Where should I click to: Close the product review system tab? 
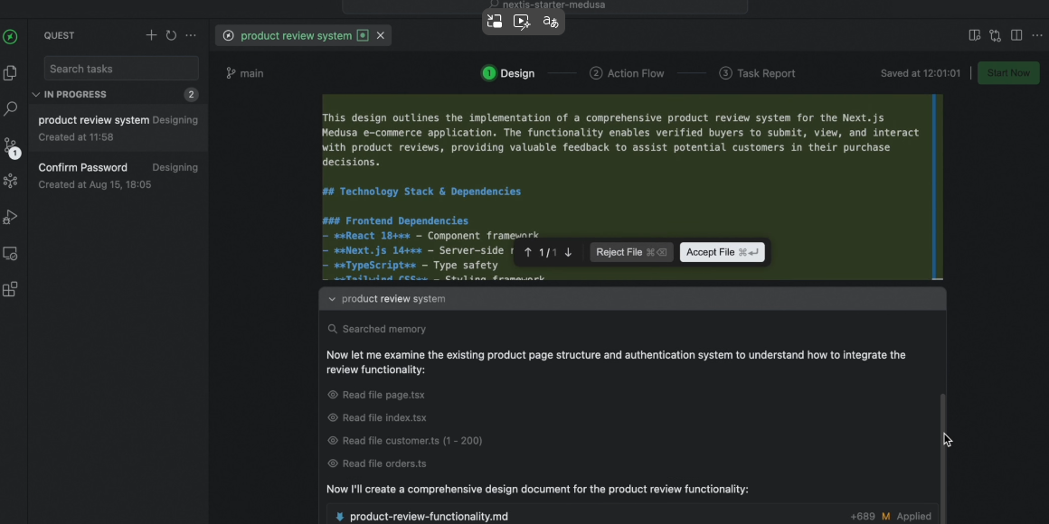tap(381, 35)
